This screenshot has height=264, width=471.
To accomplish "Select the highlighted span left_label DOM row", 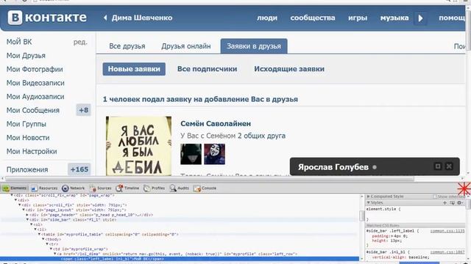I will (180, 259).
